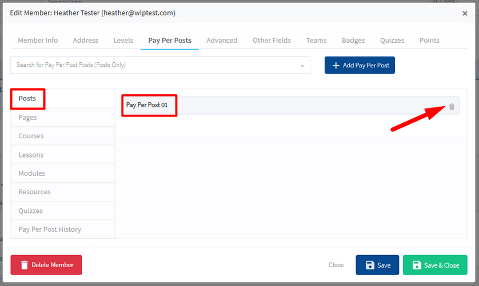Viewport: 479px width, 286px height.
Task: Open Resources in the side list
Action: pyautogui.click(x=63, y=192)
